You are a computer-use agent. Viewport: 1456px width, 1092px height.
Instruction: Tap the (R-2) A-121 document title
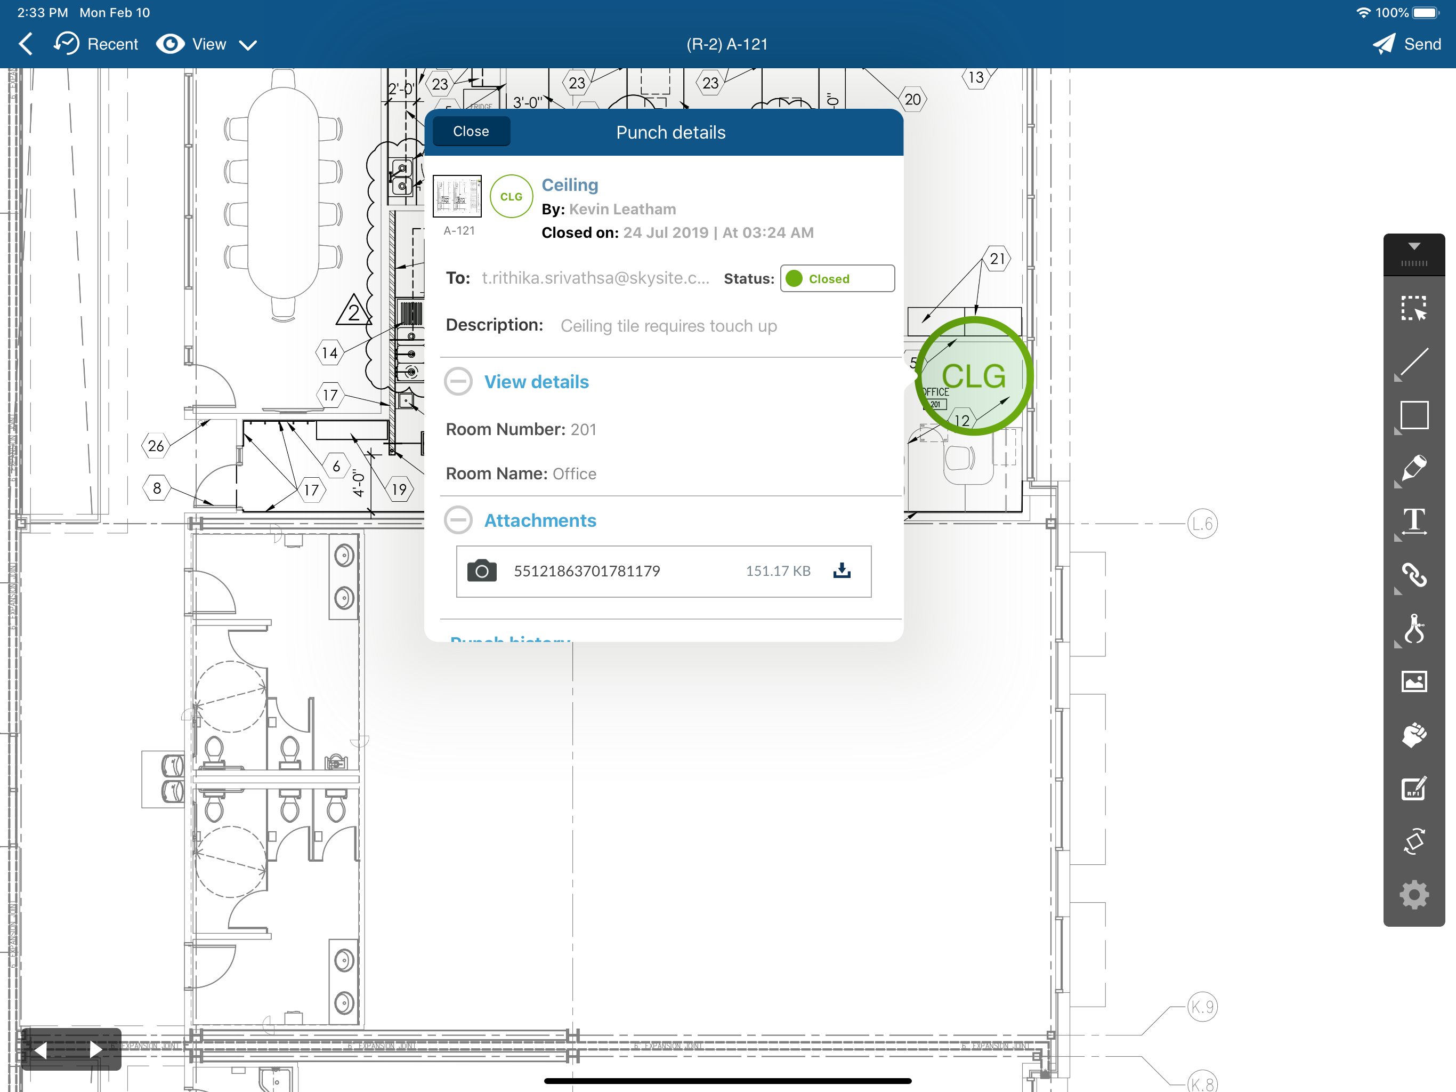coord(727,44)
